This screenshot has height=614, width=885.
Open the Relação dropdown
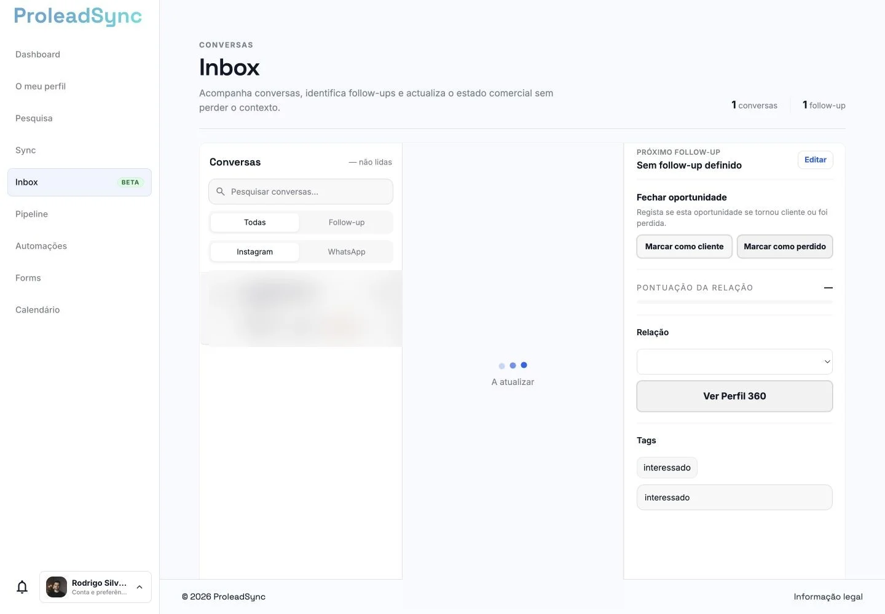coord(735,362)
